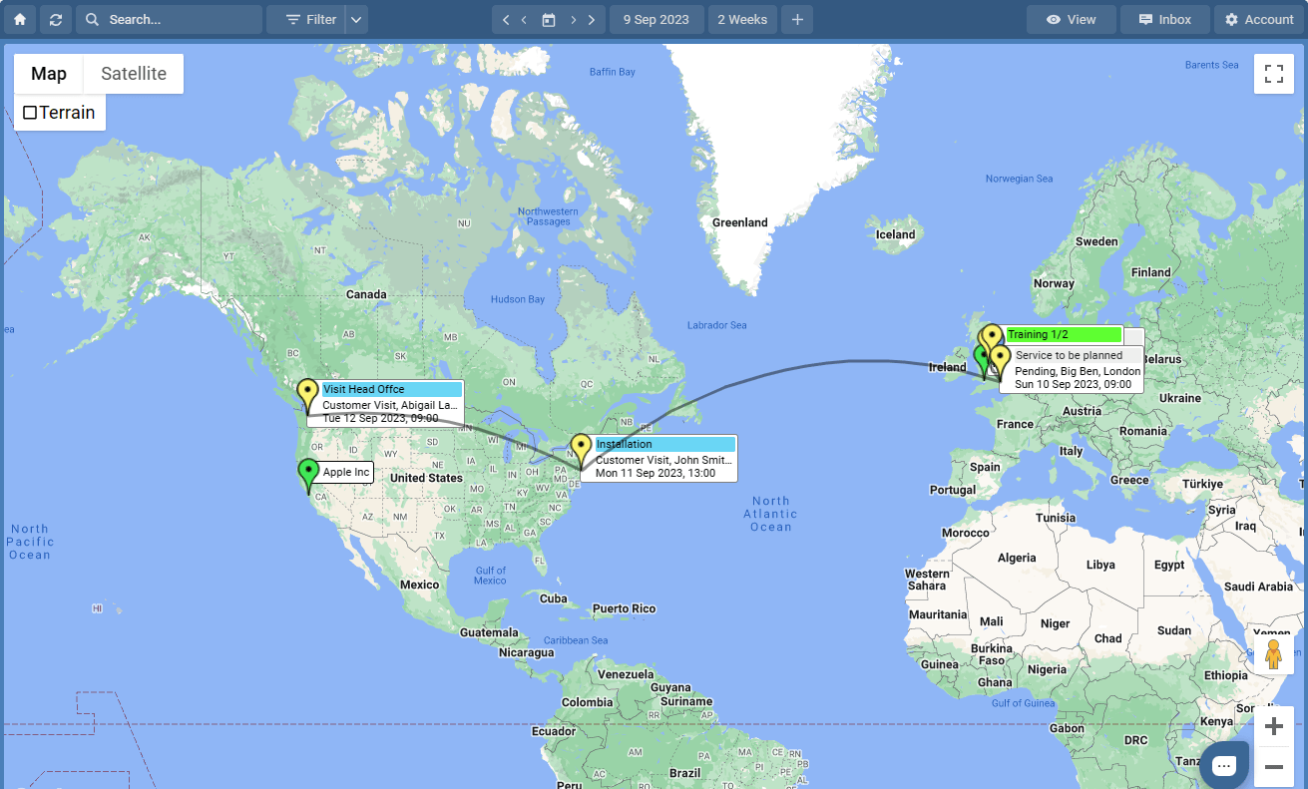The width and height of the screenshot is (1308, 789).
Task: Click 'Customer Visit, Abigail La...' text
Action: 390,406
